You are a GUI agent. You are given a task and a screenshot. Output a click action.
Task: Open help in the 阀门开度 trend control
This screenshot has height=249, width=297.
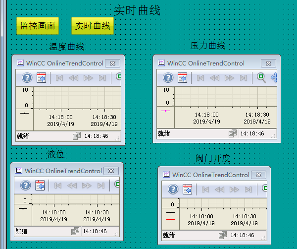click(x=173, y=189)
